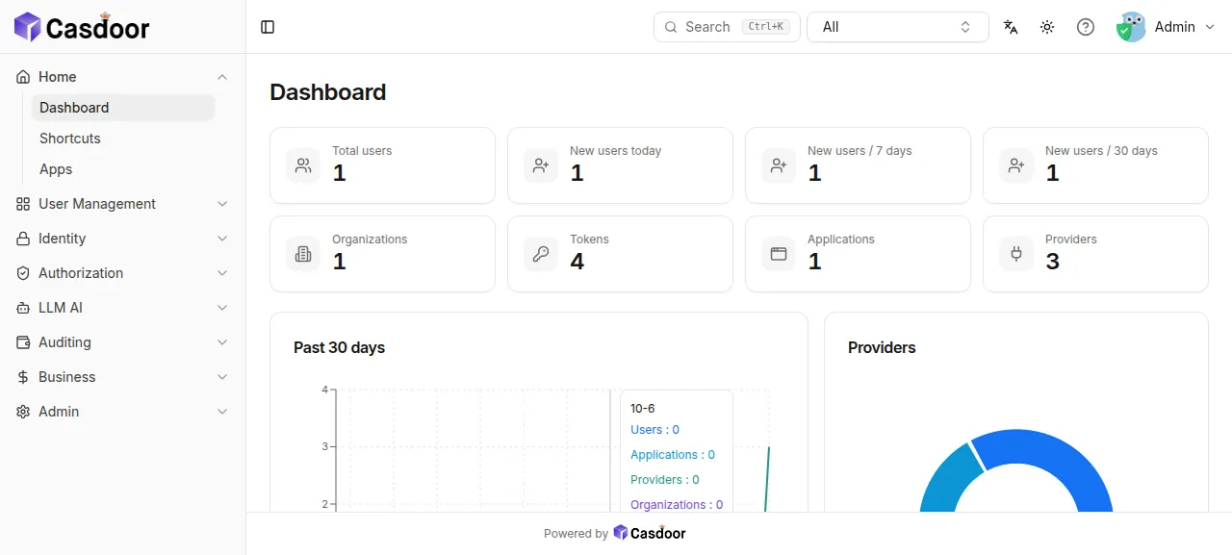
Task: Open the language translation icon
Action: point(1011,27)
